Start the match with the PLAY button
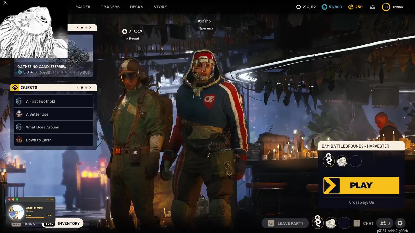Viewport: 415px width, 233px height. point(361,185)
